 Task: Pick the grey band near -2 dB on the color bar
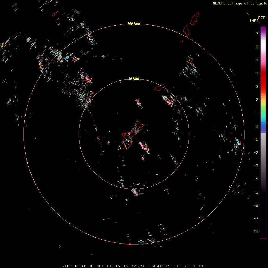tap(263, 153)
